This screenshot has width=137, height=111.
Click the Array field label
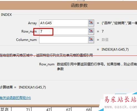pos(33,23)
